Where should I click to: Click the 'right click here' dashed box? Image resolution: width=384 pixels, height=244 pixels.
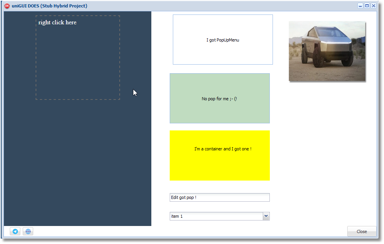[78, 58]
